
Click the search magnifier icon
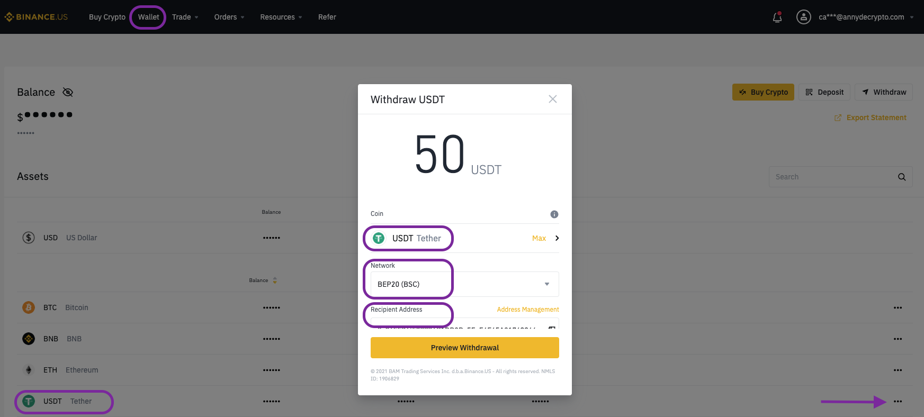[902, 177]
